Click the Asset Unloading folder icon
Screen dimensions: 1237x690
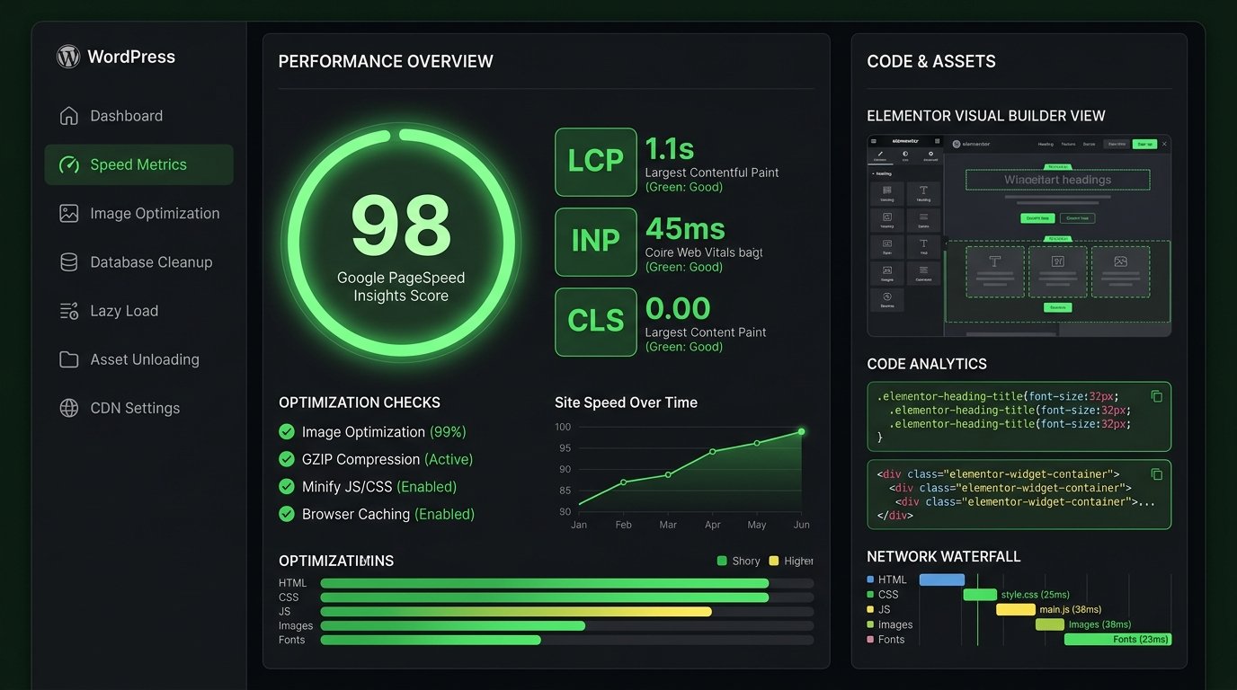click(68, 359)
